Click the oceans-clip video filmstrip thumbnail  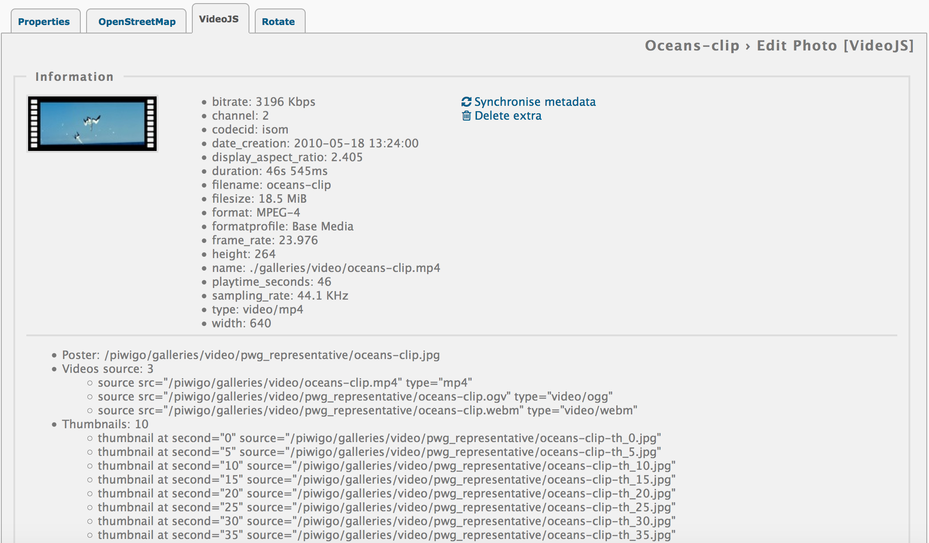pyautogui.click(x=92, y=124)
